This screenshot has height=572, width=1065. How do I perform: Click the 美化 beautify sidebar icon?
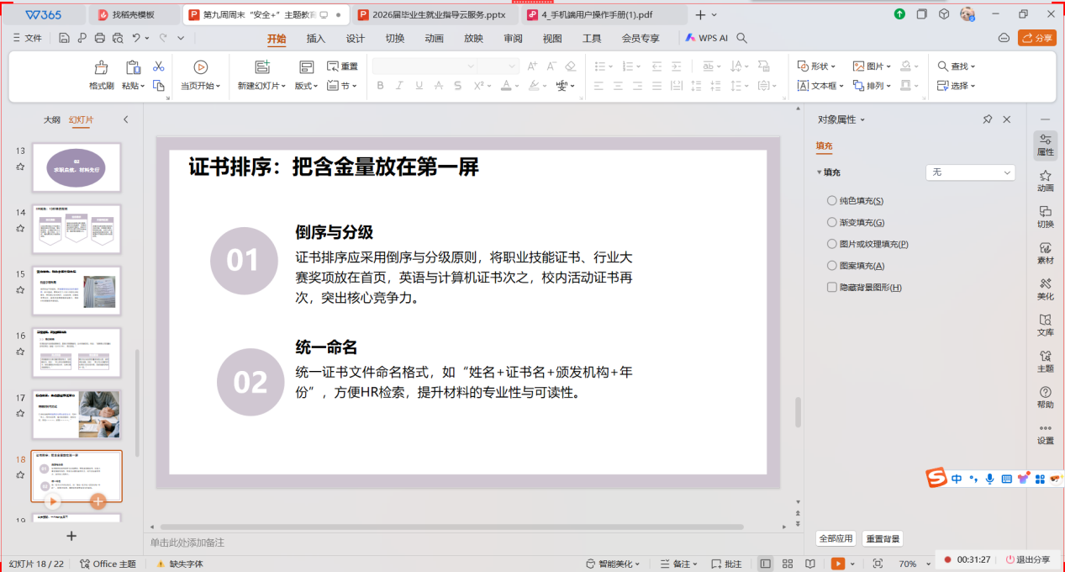(1045, 289)
